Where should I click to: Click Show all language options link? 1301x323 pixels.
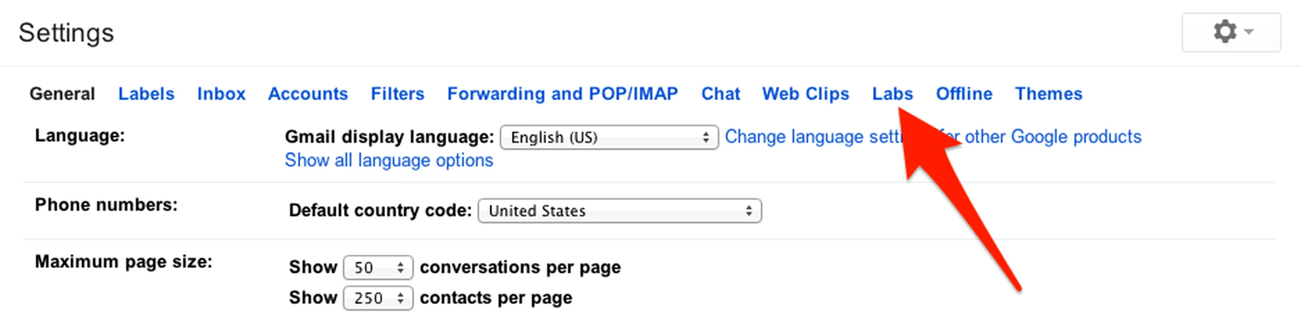point(388,160)
